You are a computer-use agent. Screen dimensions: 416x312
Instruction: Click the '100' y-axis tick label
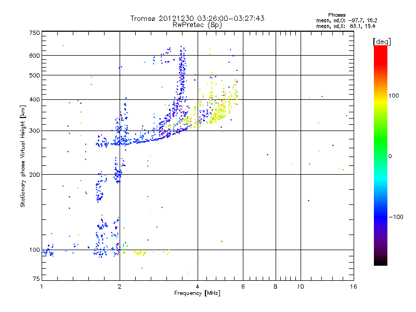pos(34,250)
